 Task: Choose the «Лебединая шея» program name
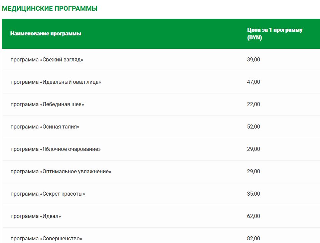pyautogui.click(x=47, y=104)
